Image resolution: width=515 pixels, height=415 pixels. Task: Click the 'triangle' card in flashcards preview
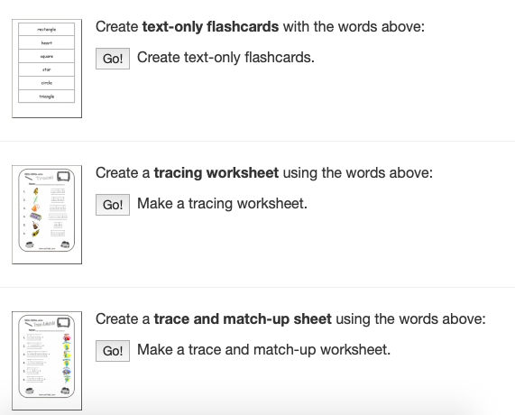pyautogui.click(x=47, y=97)
